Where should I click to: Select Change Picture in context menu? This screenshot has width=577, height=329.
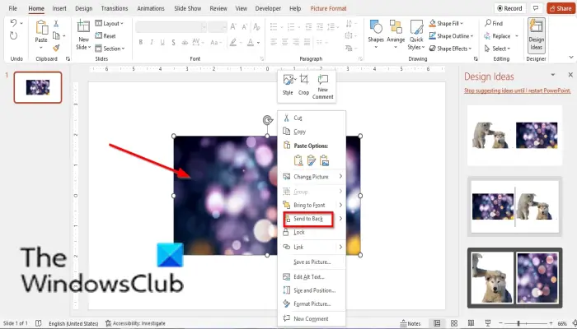click(x=312, y=177)
